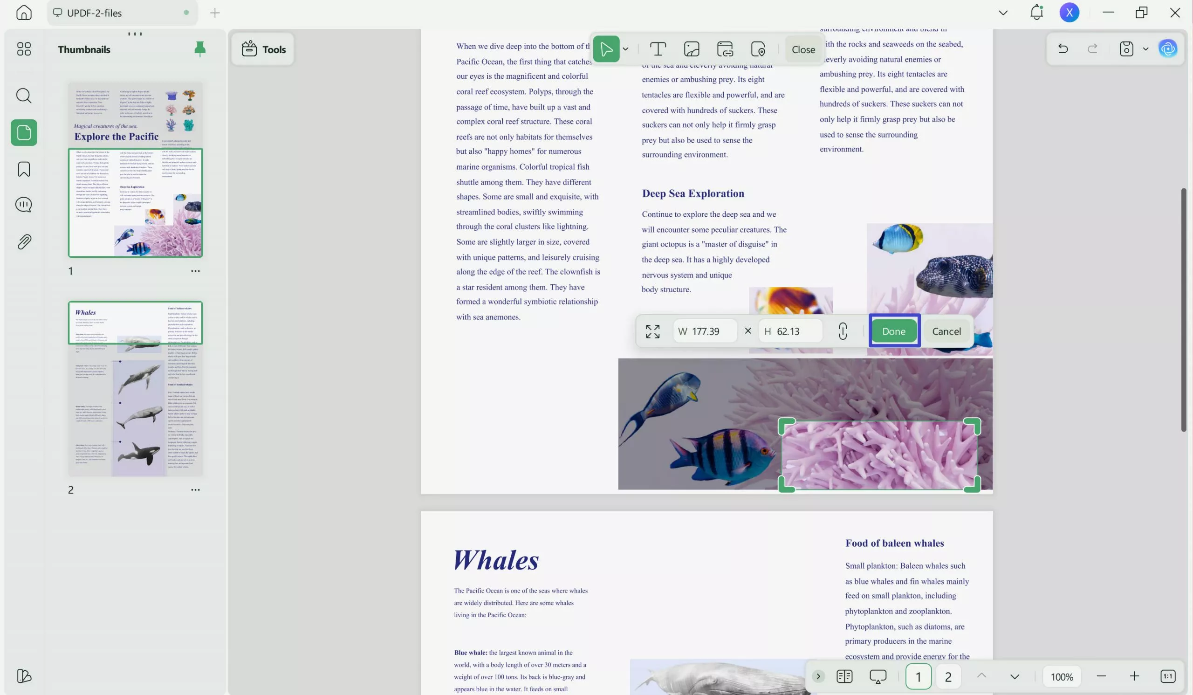Cancel the image crop
The image size is (1193, 695).
click(x=946, y=331)
